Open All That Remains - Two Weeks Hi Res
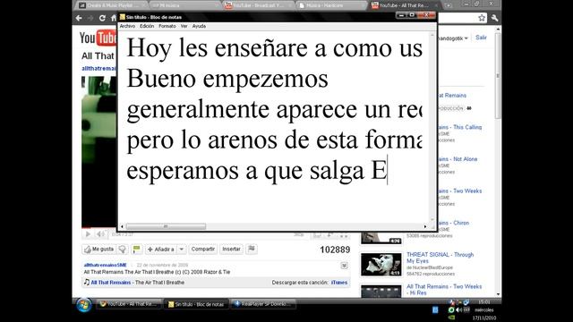 pos(444,290)
